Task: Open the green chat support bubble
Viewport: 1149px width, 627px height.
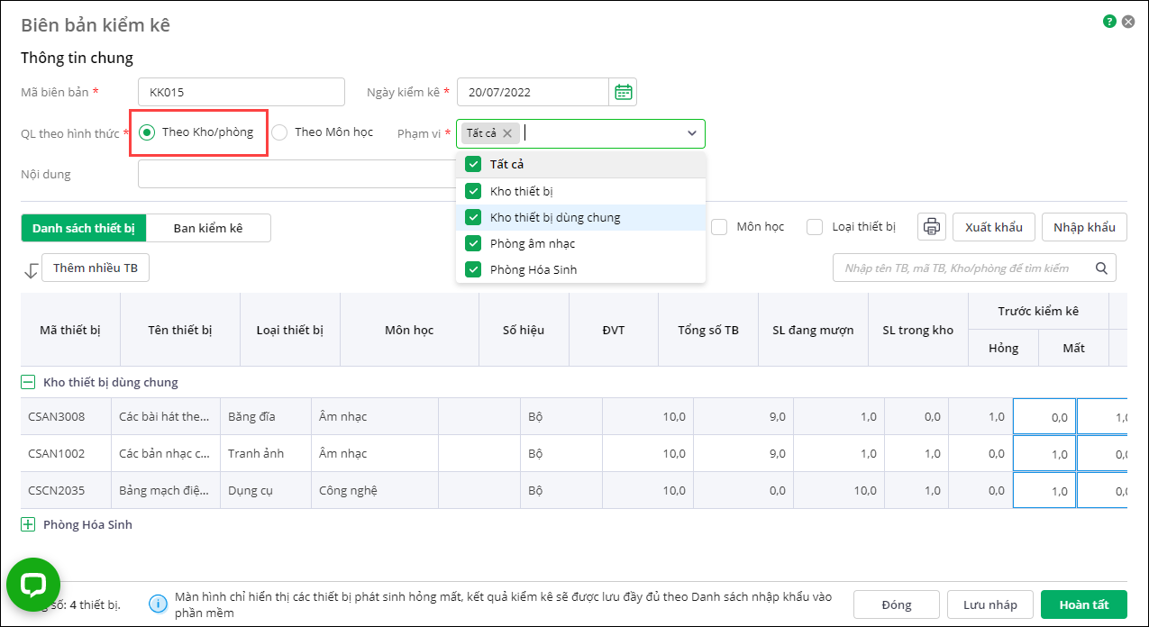Action: (x=33, y=585)
